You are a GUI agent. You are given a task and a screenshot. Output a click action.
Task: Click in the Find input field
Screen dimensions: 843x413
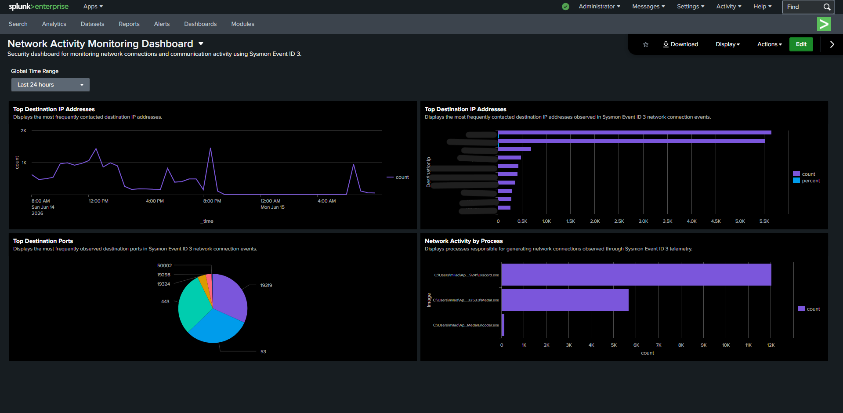tap(803, 7)
